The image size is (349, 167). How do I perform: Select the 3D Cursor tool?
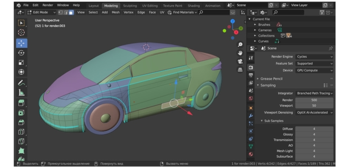click(22, 32)
